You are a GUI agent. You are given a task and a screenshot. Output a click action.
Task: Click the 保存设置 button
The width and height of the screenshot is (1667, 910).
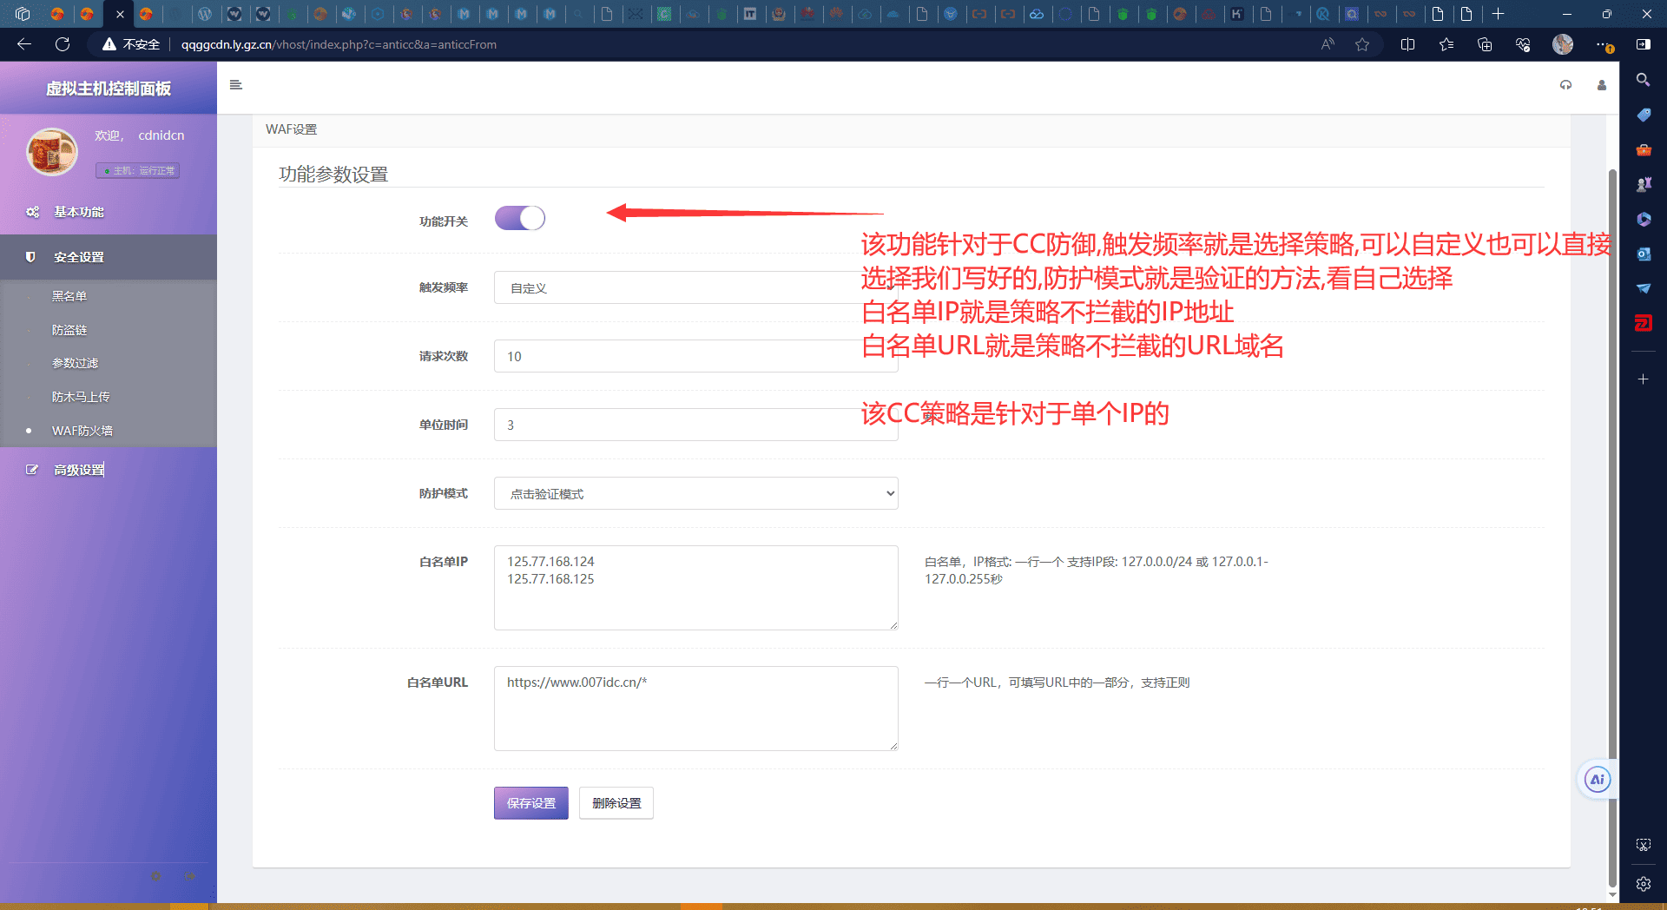click(x=530, y=803)
